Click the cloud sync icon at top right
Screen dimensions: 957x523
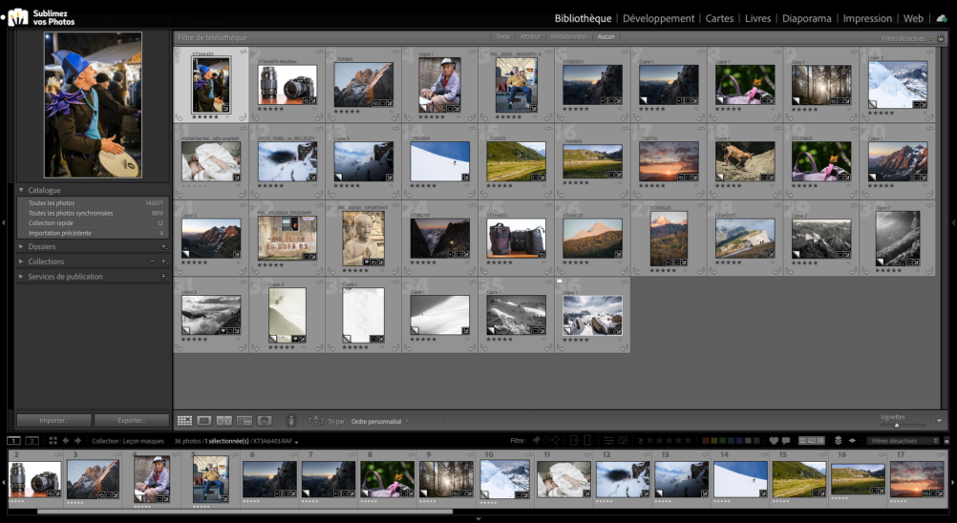(942, 18)
